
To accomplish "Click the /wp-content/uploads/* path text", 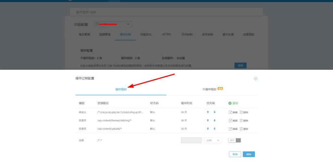I will coord(110,129).
